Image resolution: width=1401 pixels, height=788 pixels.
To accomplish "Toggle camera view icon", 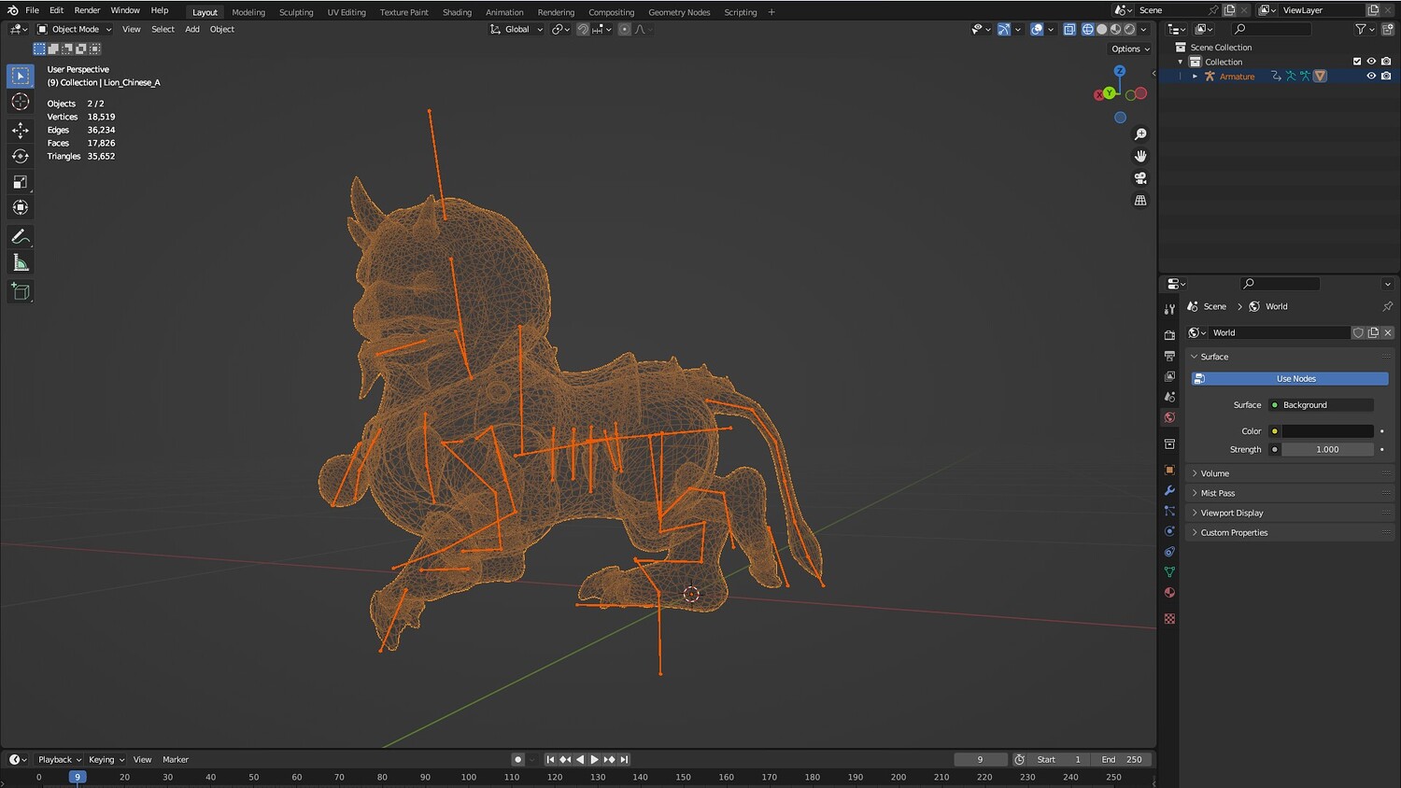I will point(1140,178).
